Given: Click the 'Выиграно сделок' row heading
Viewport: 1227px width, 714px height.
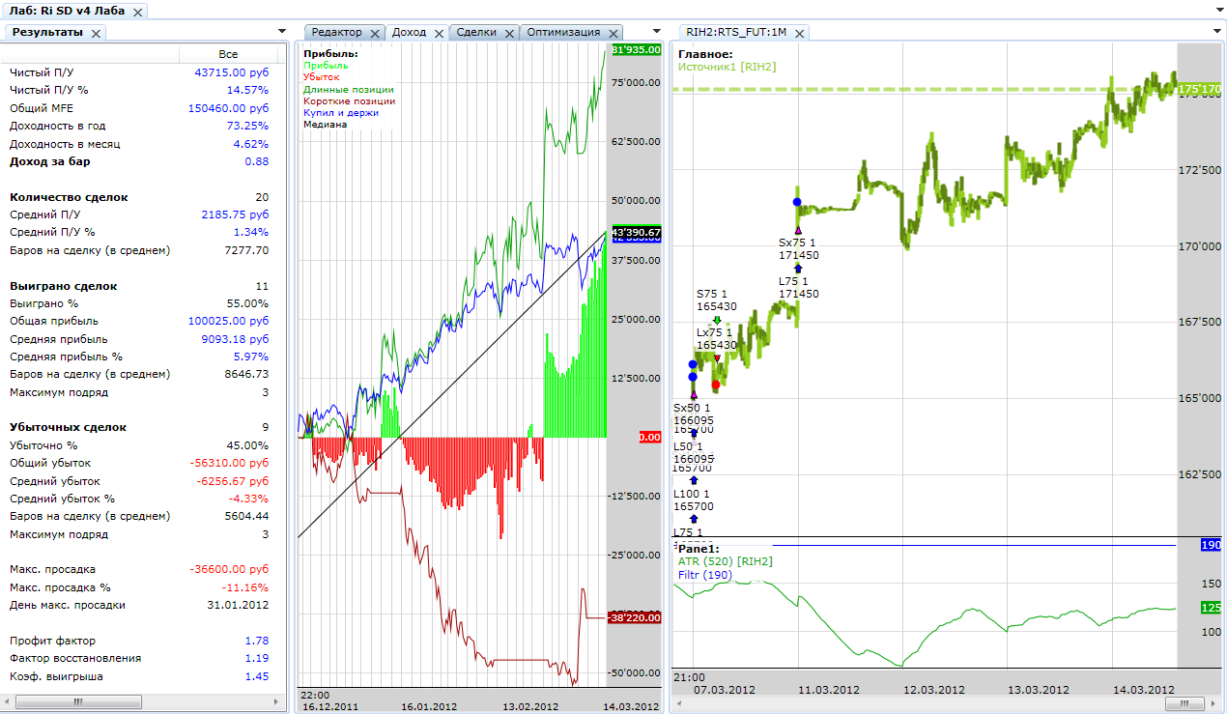Looking at the screenshot, I should click(63, 286).
